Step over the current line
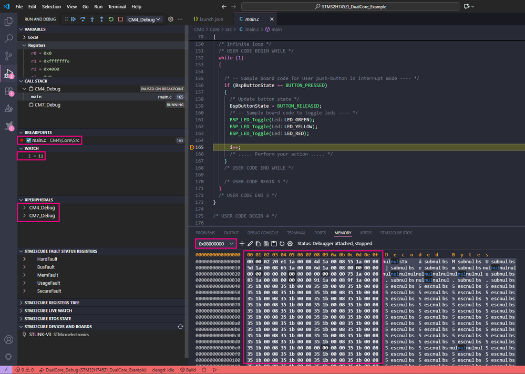Viewport: 525px width, 374px height. pyautogui.click(x=83, y=19)
